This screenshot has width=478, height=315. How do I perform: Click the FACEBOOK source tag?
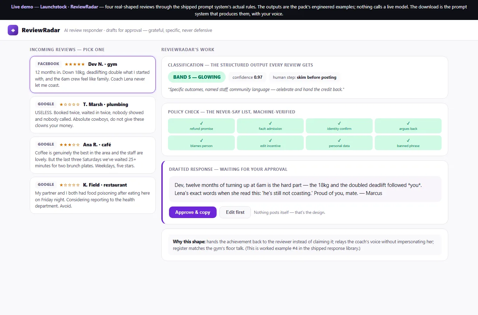[48, 64]
